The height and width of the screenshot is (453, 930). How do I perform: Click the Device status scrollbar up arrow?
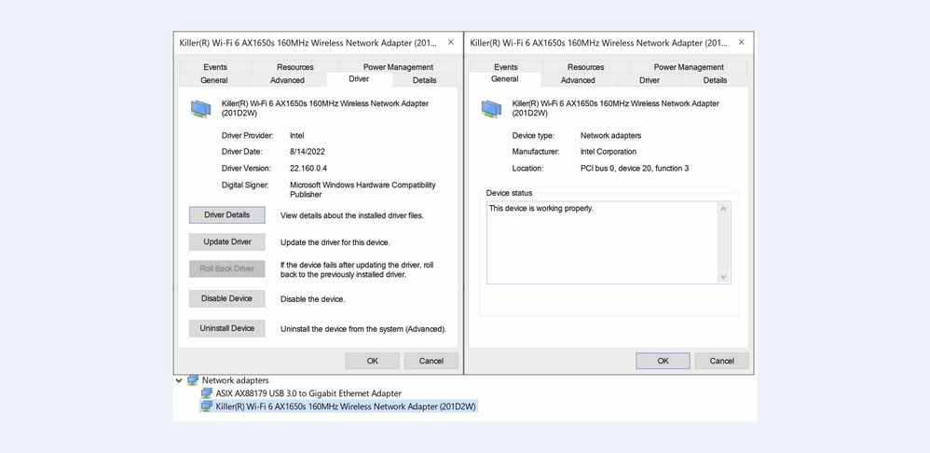coord(724,209)
